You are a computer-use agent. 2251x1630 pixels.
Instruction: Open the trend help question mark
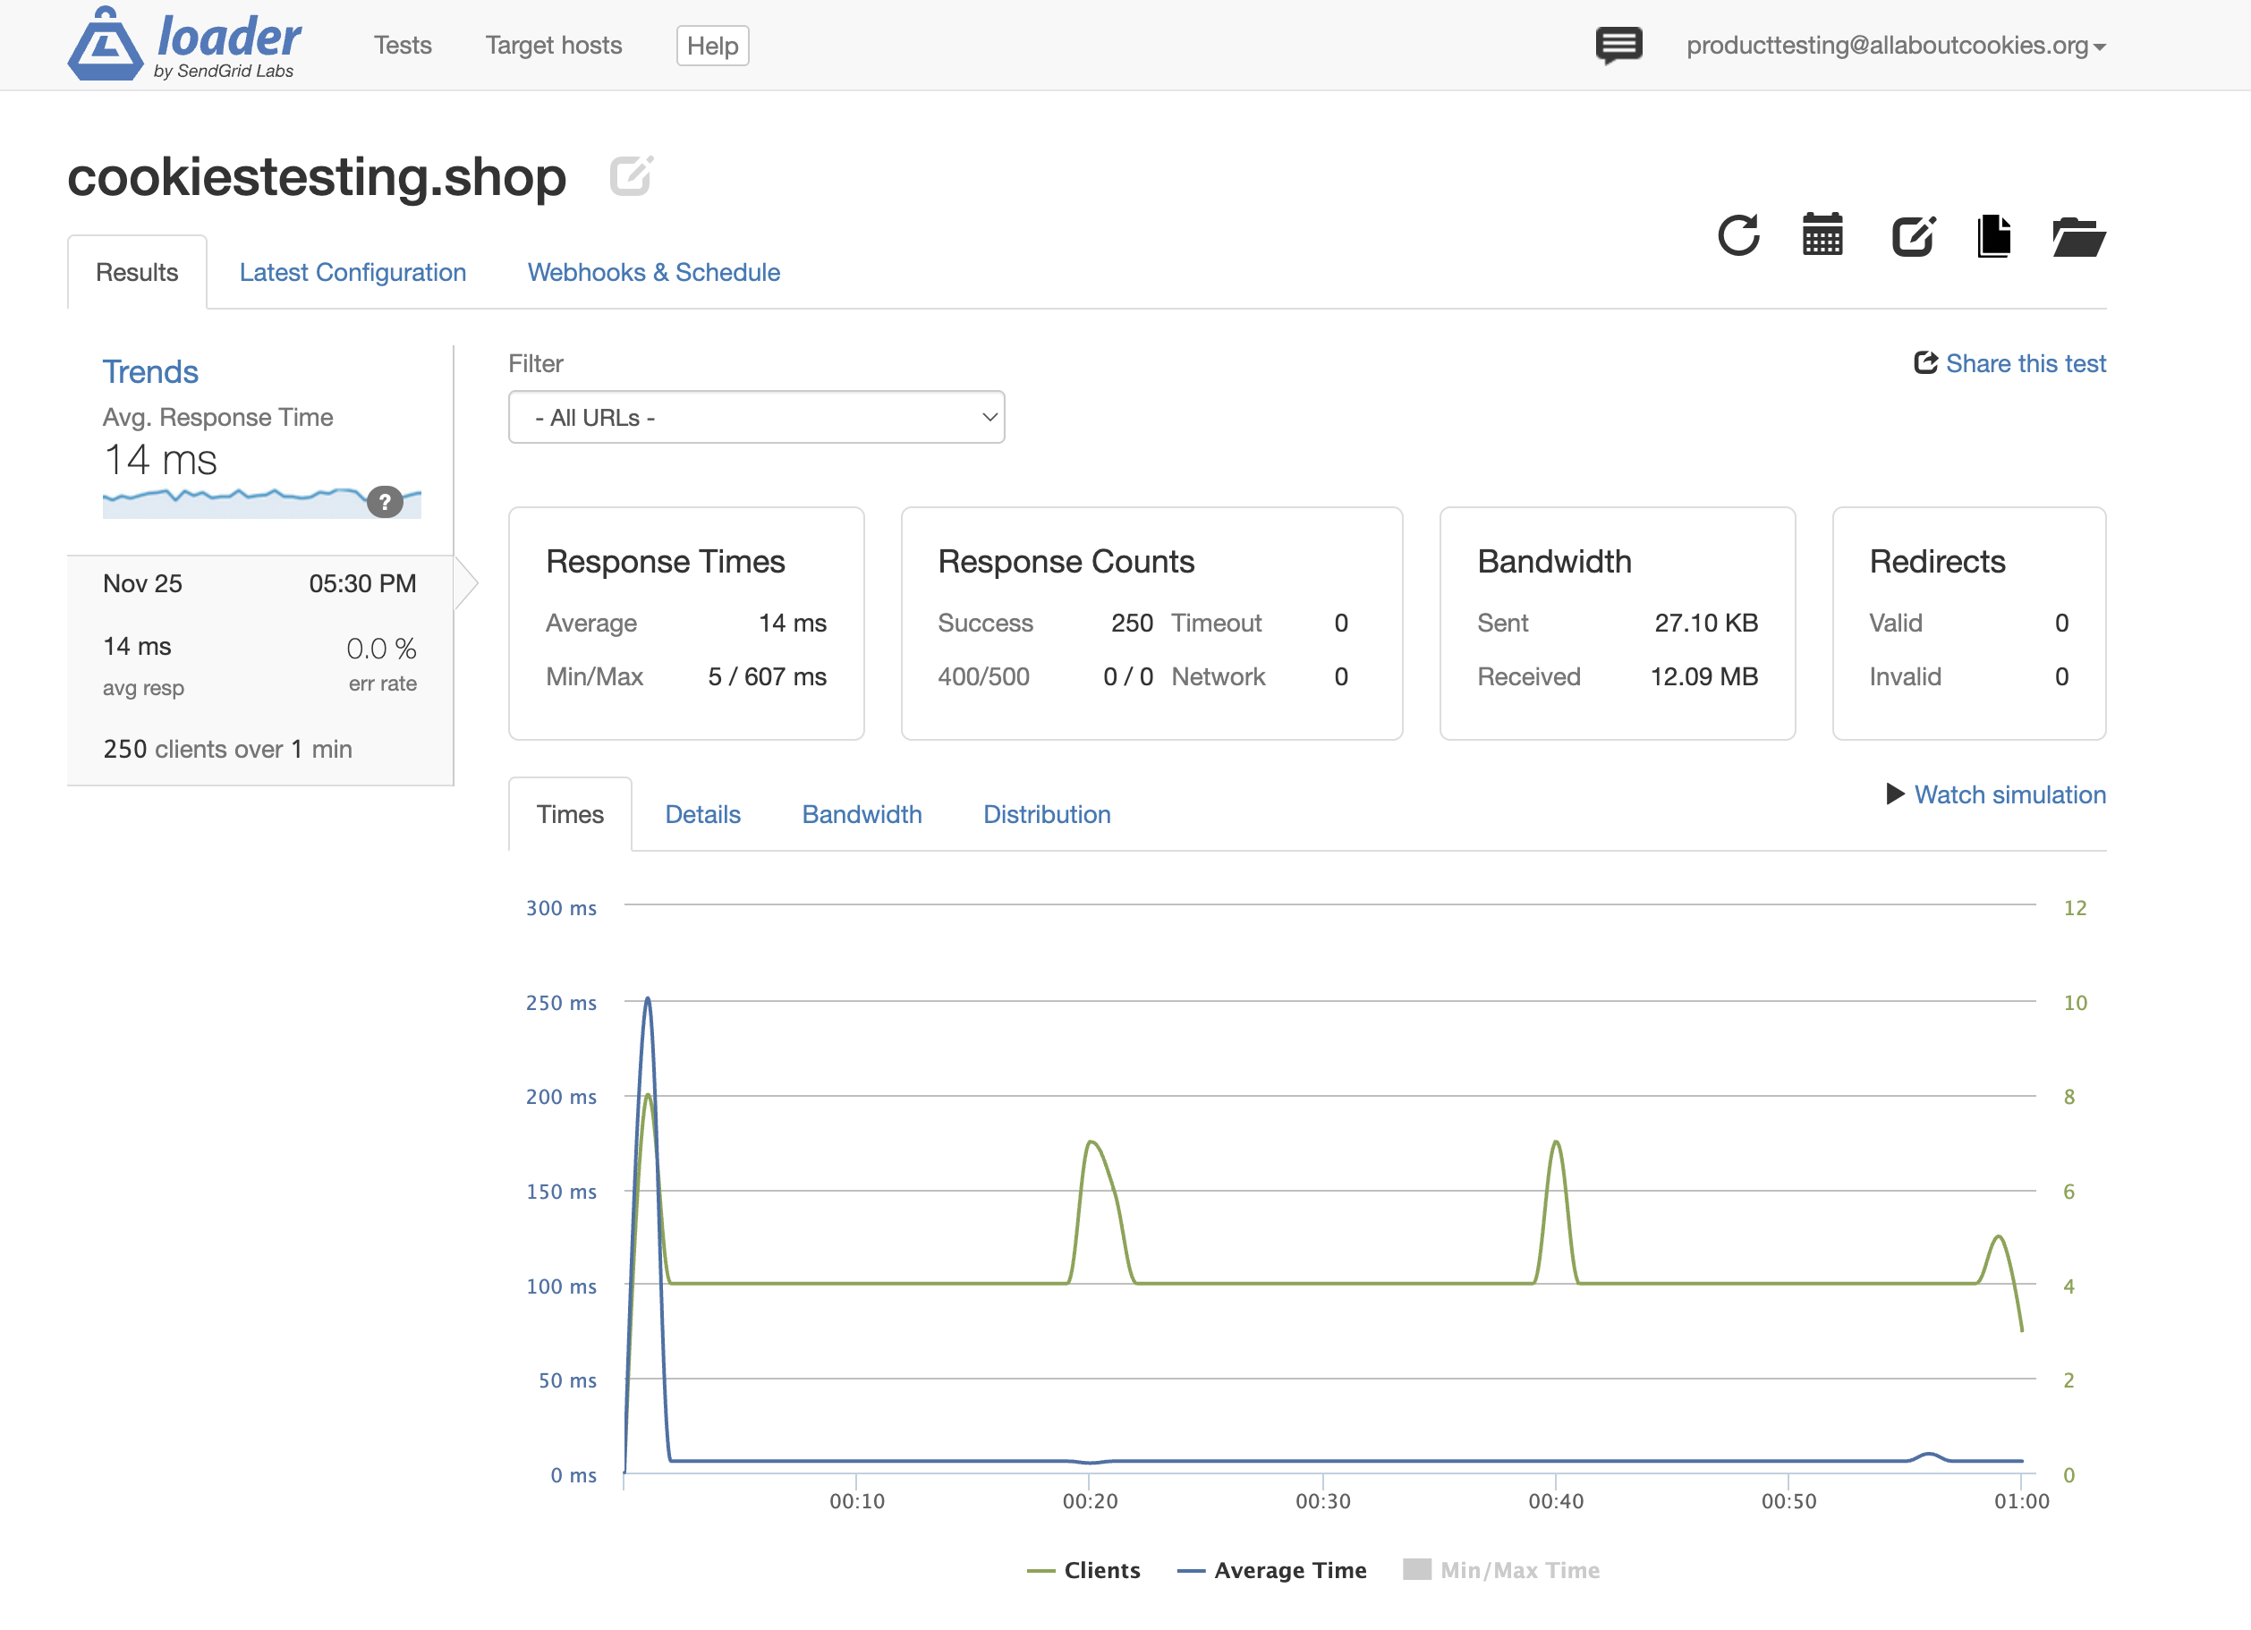(386, 502)
